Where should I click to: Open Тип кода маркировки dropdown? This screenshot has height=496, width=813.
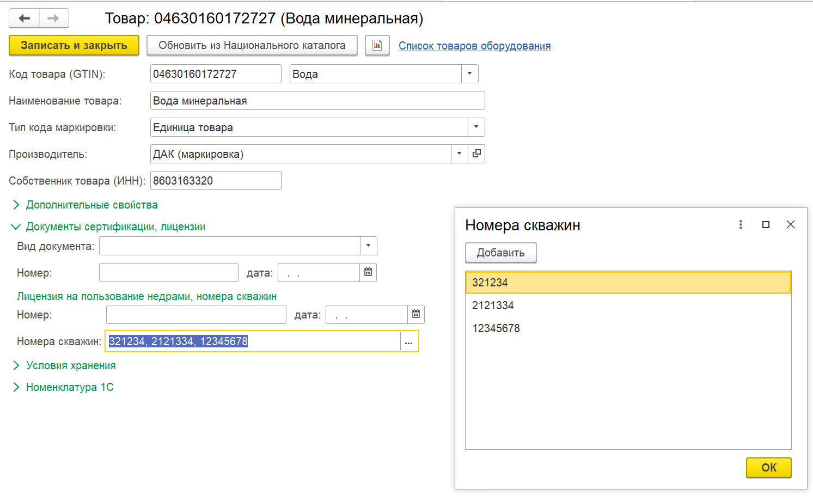coord(476,127)
